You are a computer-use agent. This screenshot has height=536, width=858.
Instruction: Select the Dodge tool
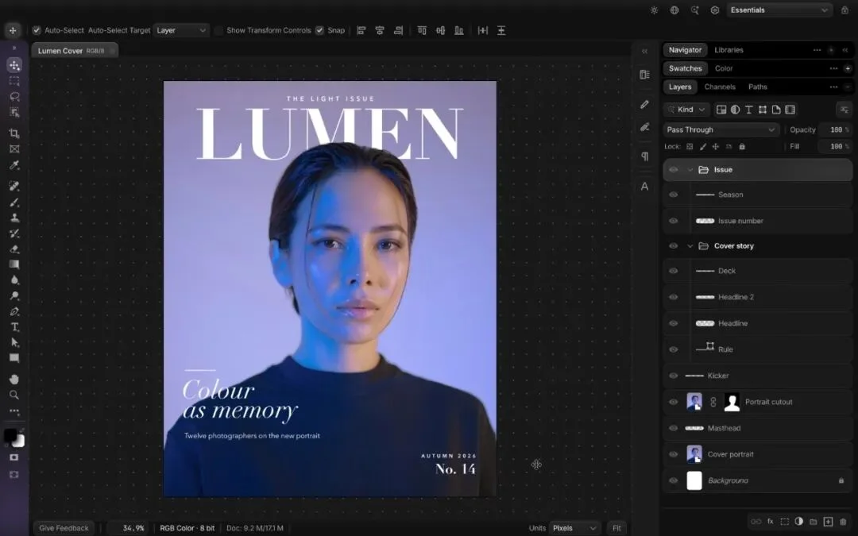coord(14,296)
